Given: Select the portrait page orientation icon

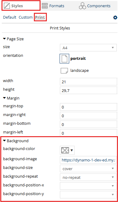Looking at the screenshot, I should pyautogui.click(x=64, y=59).
